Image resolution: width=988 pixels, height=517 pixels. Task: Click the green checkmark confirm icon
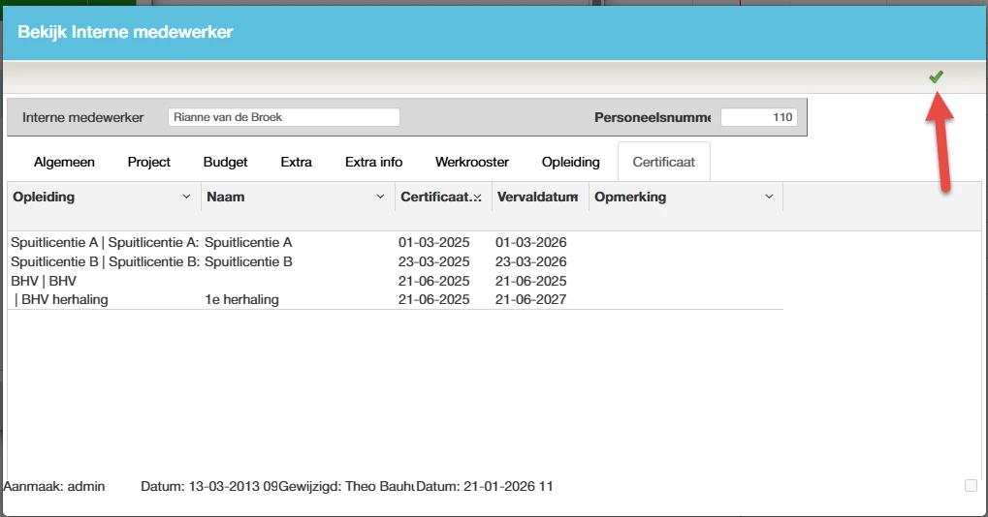[936, 77]
